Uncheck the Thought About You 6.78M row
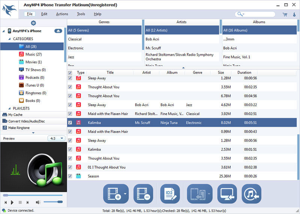The image size is (300, 214). click(70, 96)
